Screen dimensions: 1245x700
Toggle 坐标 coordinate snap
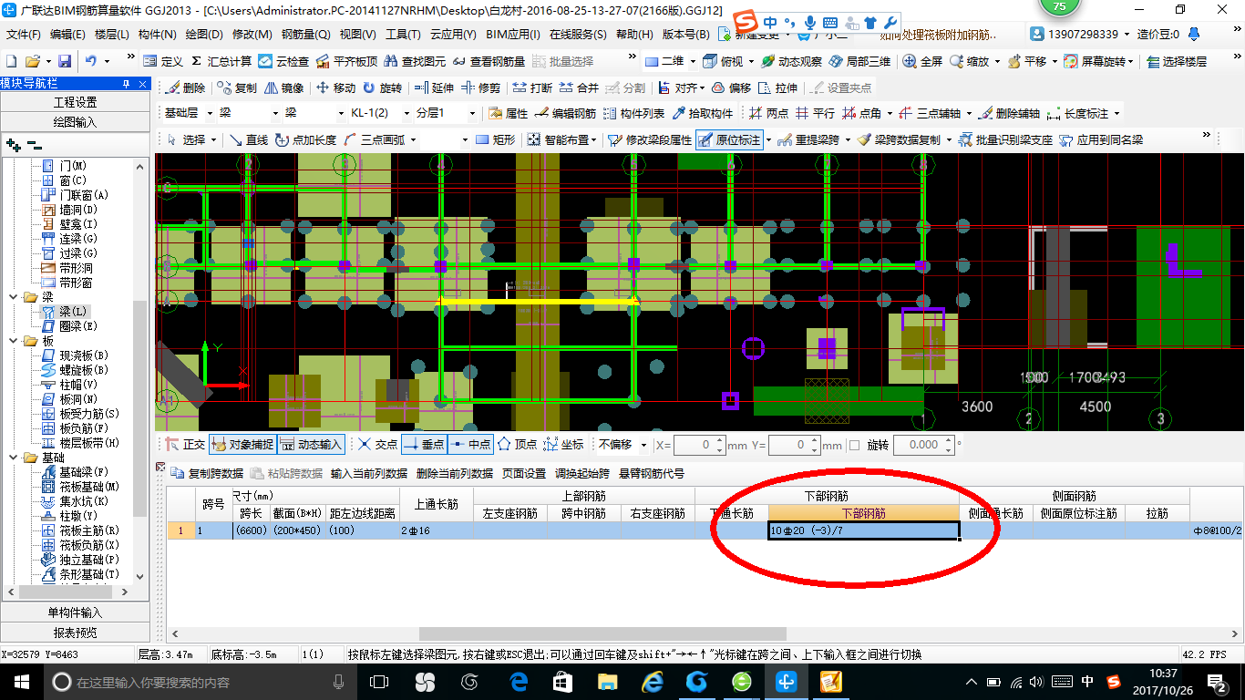coord(563,445)
